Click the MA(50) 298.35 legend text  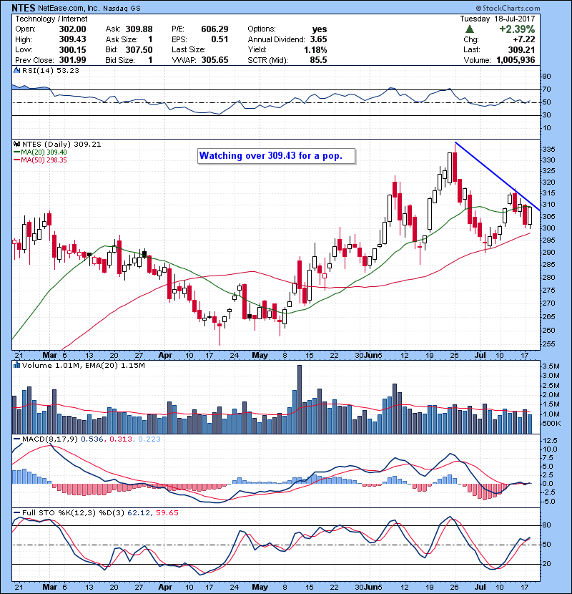(44, 160)
